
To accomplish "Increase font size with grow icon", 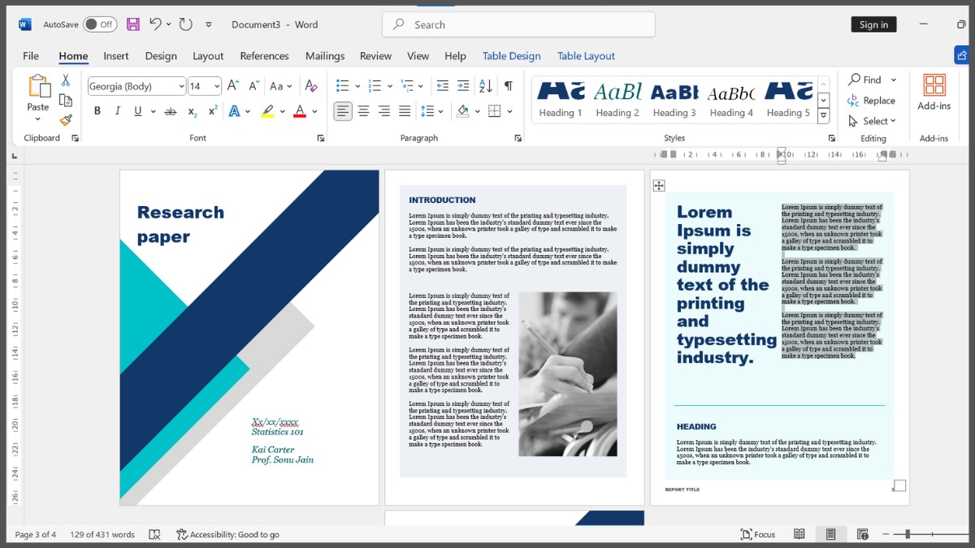I will tap(233, 86).
